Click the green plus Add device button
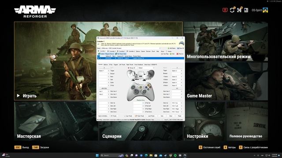282x158 pixels. pos(172,54)
